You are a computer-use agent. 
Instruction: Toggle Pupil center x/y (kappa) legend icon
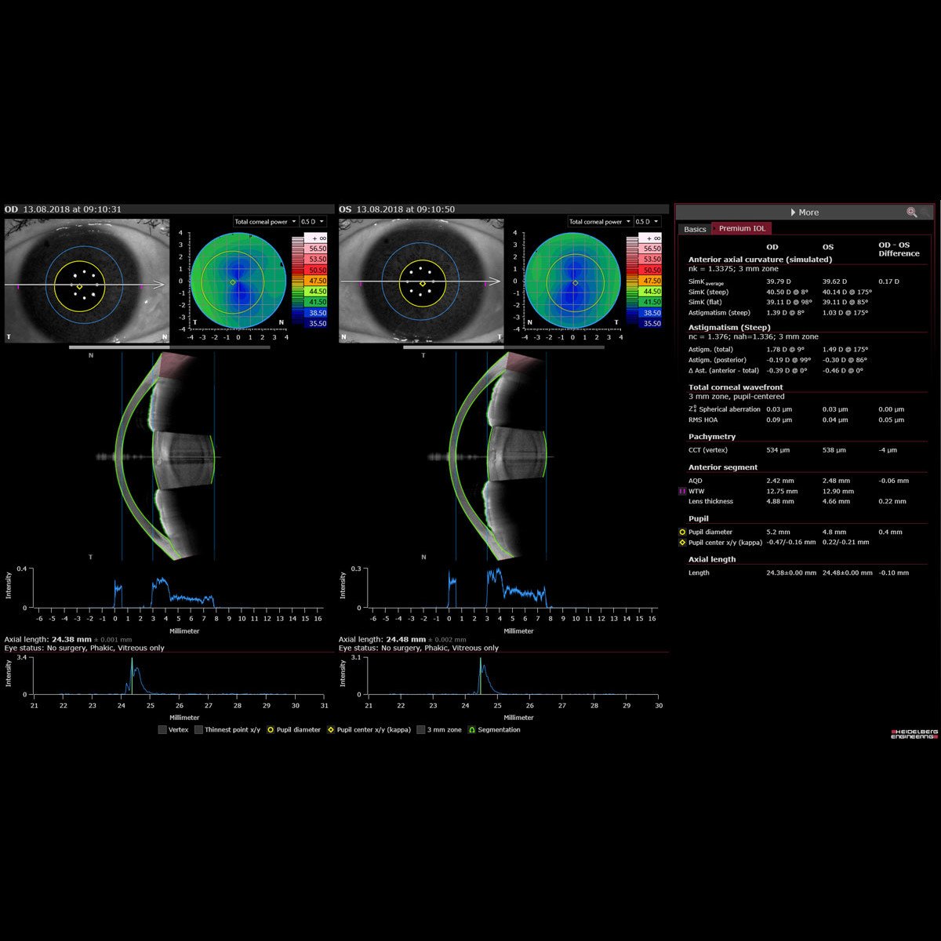coord(331,730)
